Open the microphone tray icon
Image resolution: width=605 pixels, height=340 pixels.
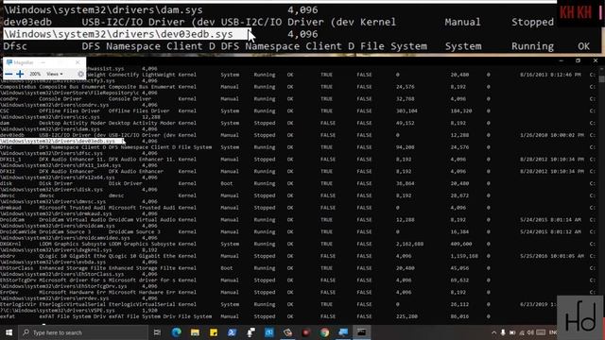pyautogui.click(x=503, y=332)
